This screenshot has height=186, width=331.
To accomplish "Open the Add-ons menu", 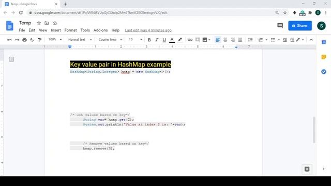I will tap(100, 30).
